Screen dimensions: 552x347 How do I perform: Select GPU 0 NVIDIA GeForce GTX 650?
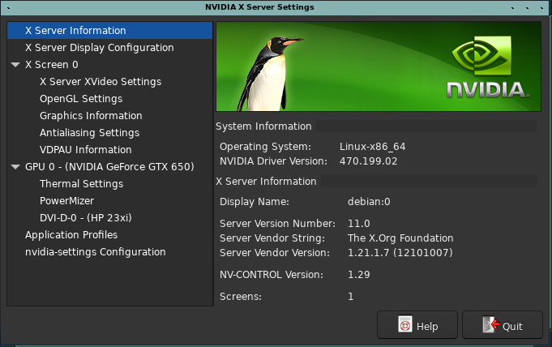pos(109,167)
